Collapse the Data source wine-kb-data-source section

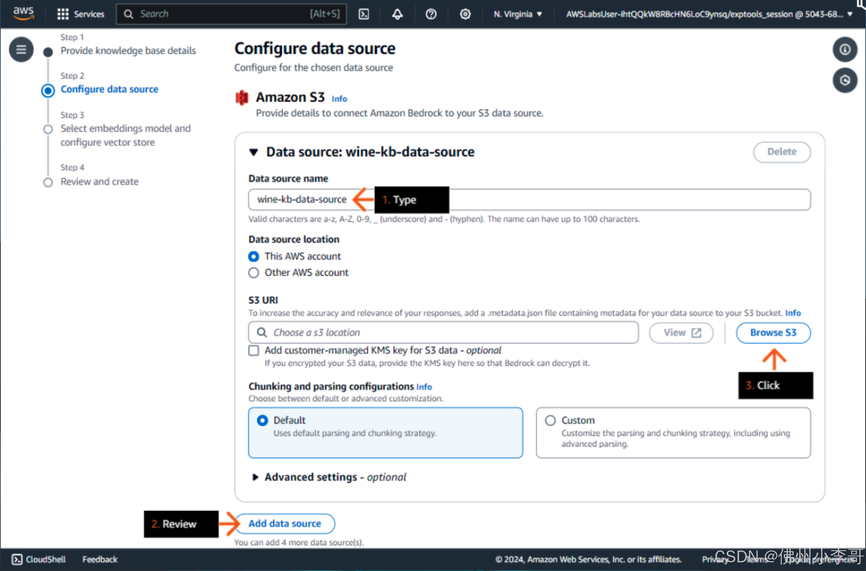pos(253,152)
